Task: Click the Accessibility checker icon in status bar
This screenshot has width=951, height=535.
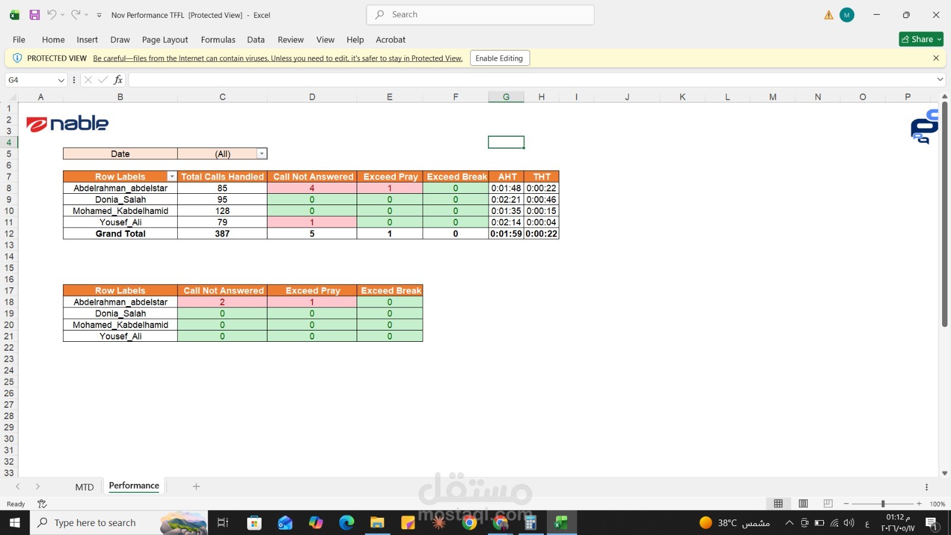Action: (x=42, y=504)
